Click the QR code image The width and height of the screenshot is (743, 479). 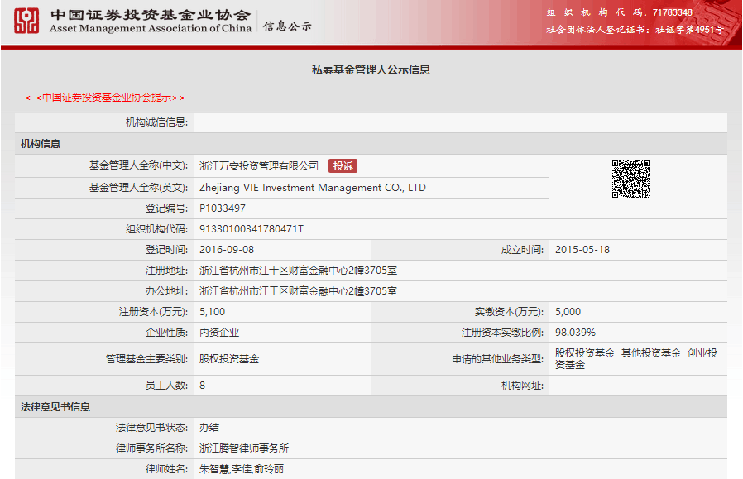[630, 179]
